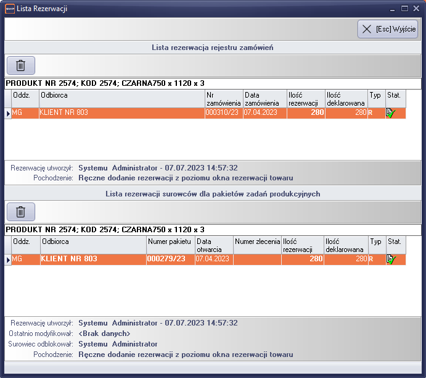Click the Numer pakietu column header
Image resolution: width=426 pixels, height=378 pixels.
(170, 245)
